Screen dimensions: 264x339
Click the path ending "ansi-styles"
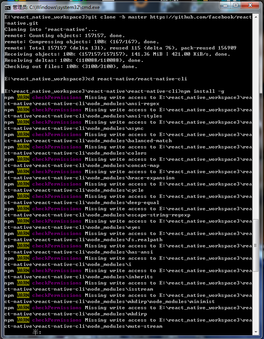coord(83,116)
